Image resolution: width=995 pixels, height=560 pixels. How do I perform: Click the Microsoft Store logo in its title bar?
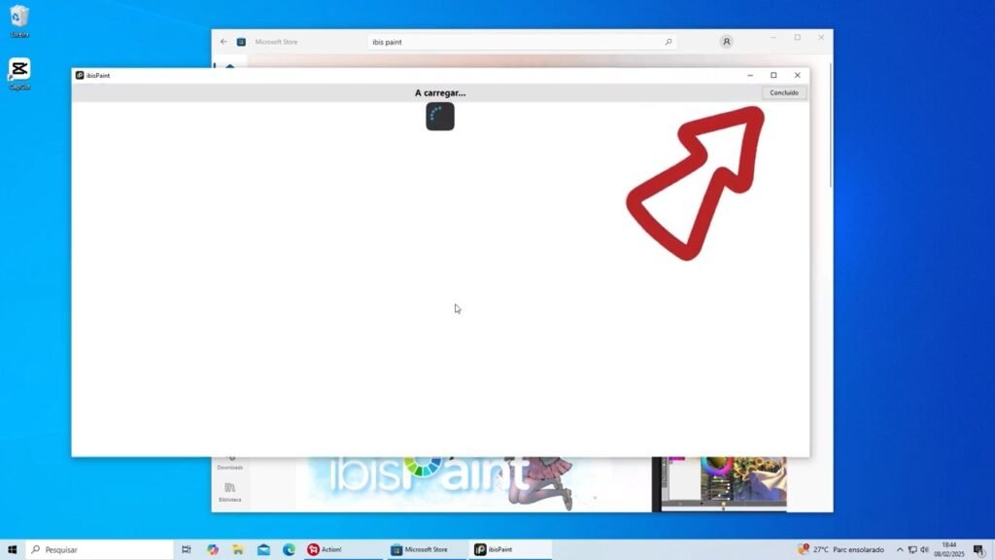[x=241, y=42]
